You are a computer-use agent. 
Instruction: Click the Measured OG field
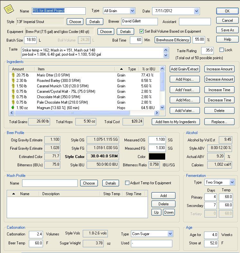point(157,140)
